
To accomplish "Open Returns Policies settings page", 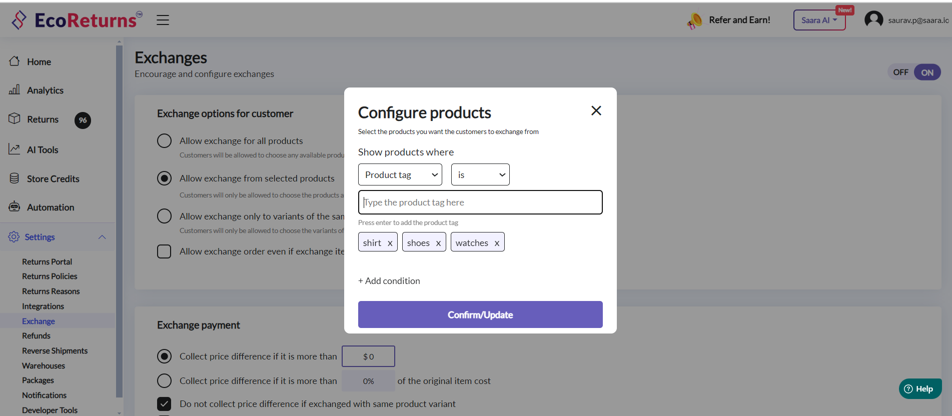I will click(x=50, y=276).
